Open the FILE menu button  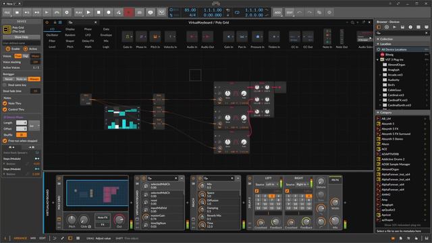click(7, 12)
